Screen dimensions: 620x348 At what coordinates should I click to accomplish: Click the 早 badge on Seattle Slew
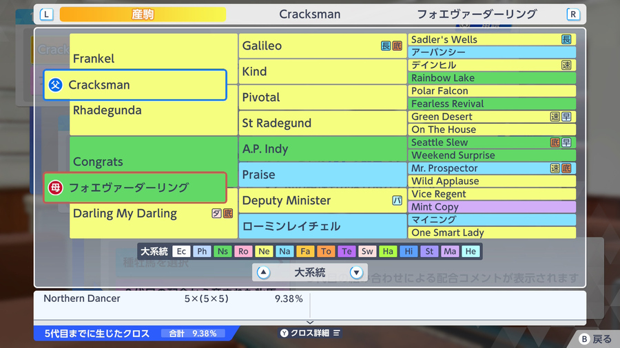click(x=566, y=142)
